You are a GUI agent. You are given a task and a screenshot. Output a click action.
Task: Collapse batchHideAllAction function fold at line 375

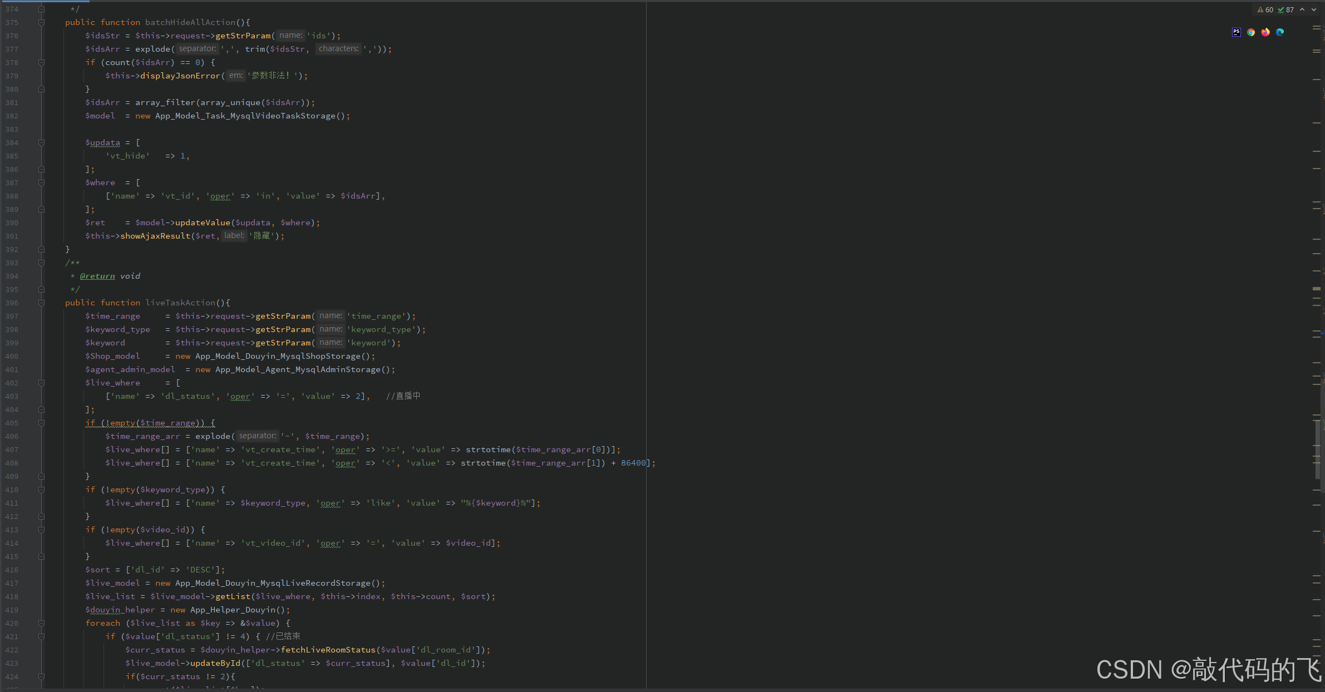tap(41, 22)
